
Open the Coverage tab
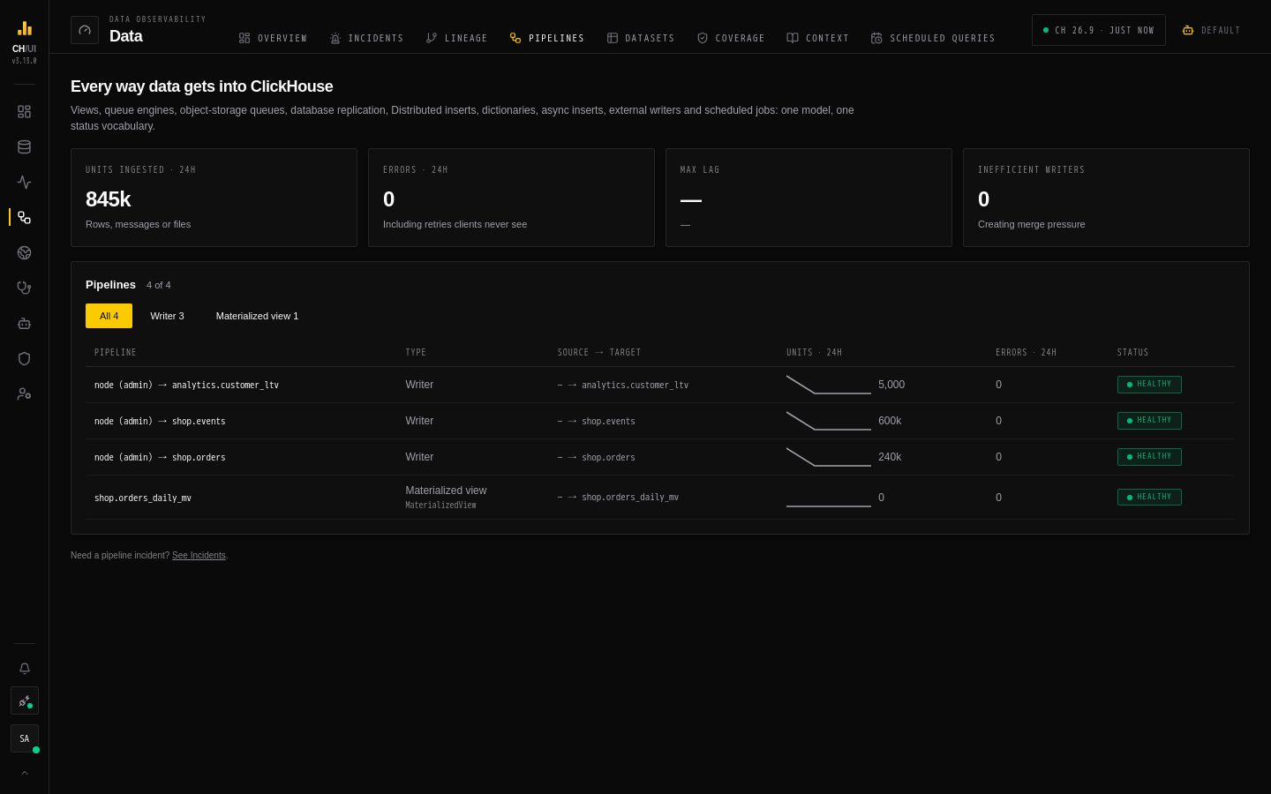[731, 38]
